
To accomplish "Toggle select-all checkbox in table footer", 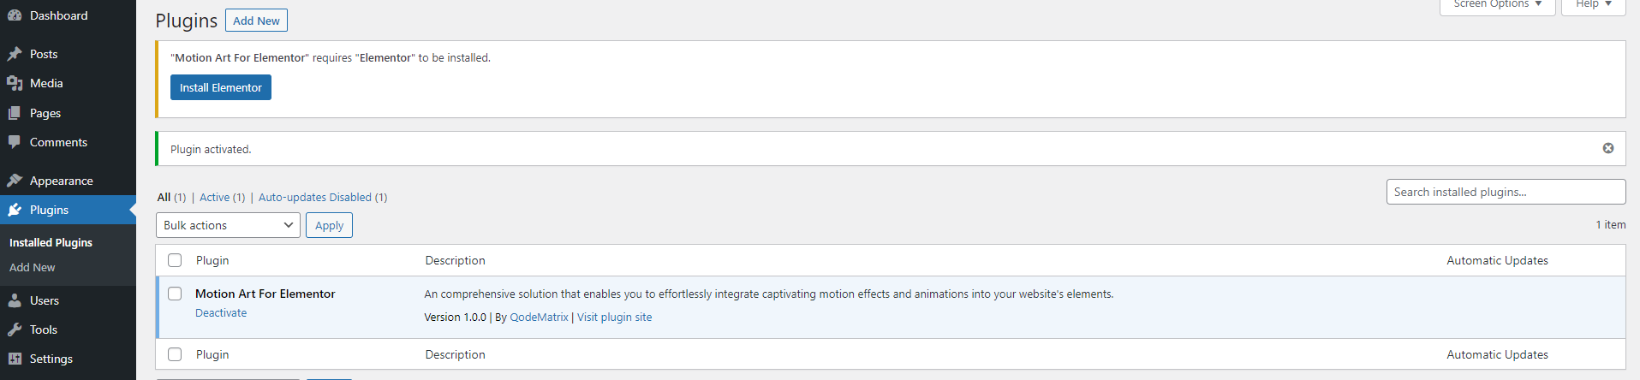I will [175, 354].
